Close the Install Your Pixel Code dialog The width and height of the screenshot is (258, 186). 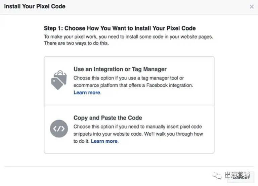[x=252, y=7]
